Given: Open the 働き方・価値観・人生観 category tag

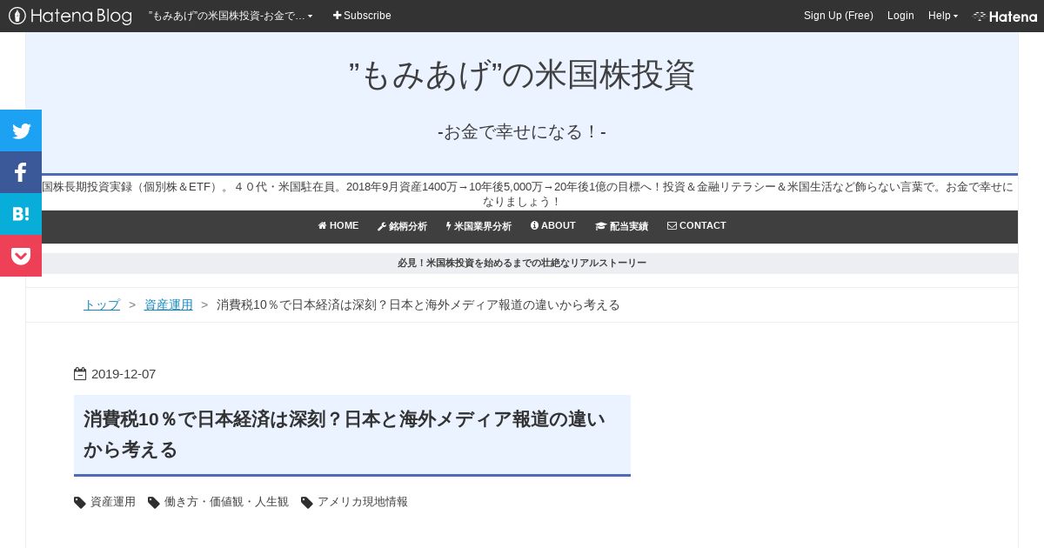Looking at the screenshot, I should (226, 502).
